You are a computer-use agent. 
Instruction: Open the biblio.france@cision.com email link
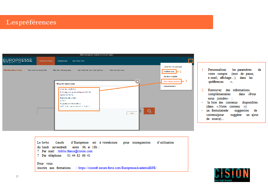coord(75,151)
